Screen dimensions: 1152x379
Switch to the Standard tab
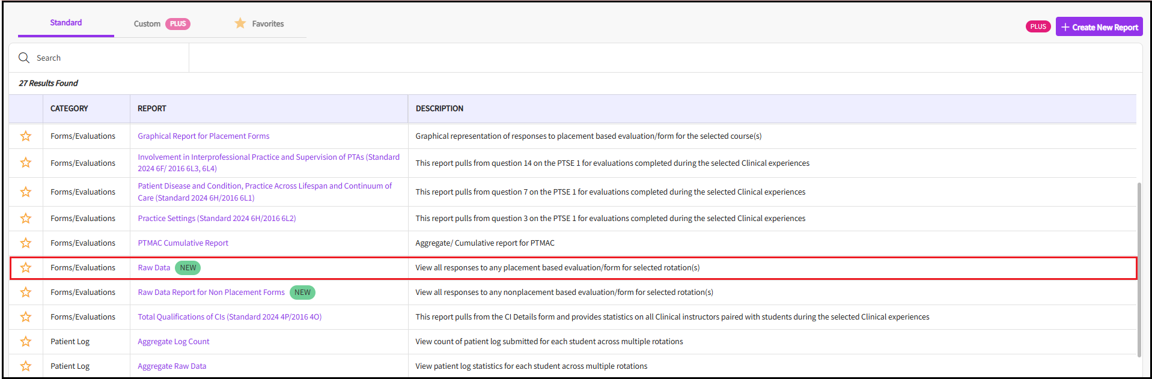[66, 23]
